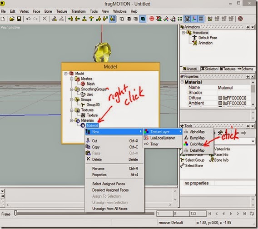Click the four green dots toolbar icon

pos(180,19)
